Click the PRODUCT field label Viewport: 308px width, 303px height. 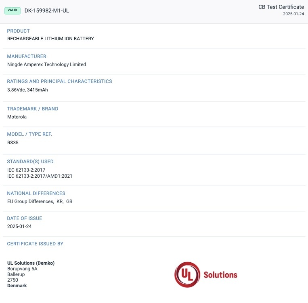19,31
